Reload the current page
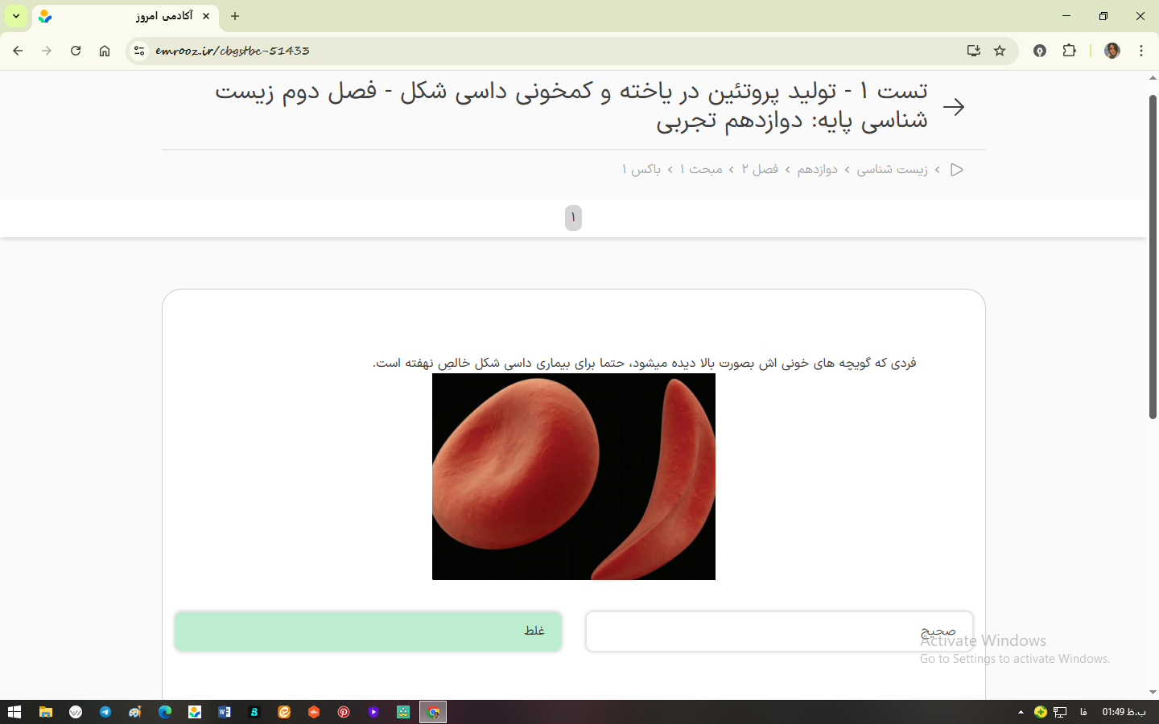The image size is (1159, 724). click(76, 51)
